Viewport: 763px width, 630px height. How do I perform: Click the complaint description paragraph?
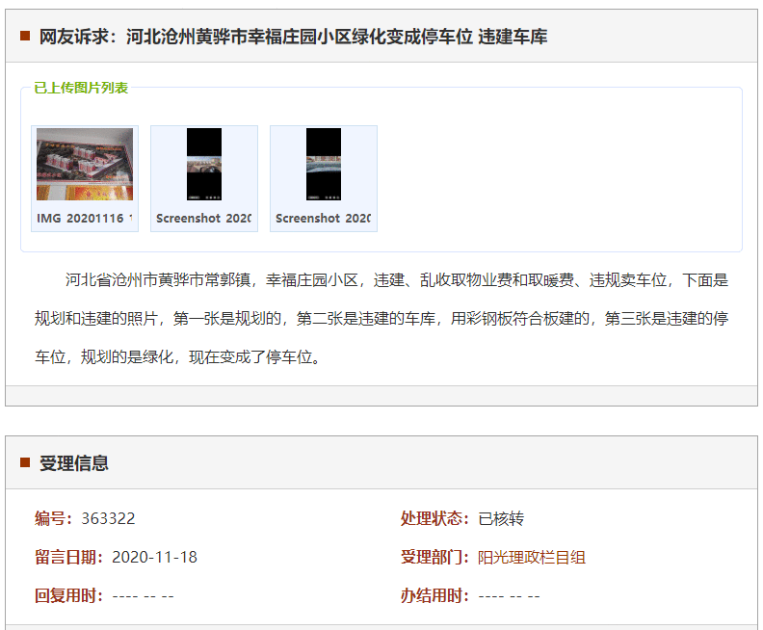[x=381, y=319]
